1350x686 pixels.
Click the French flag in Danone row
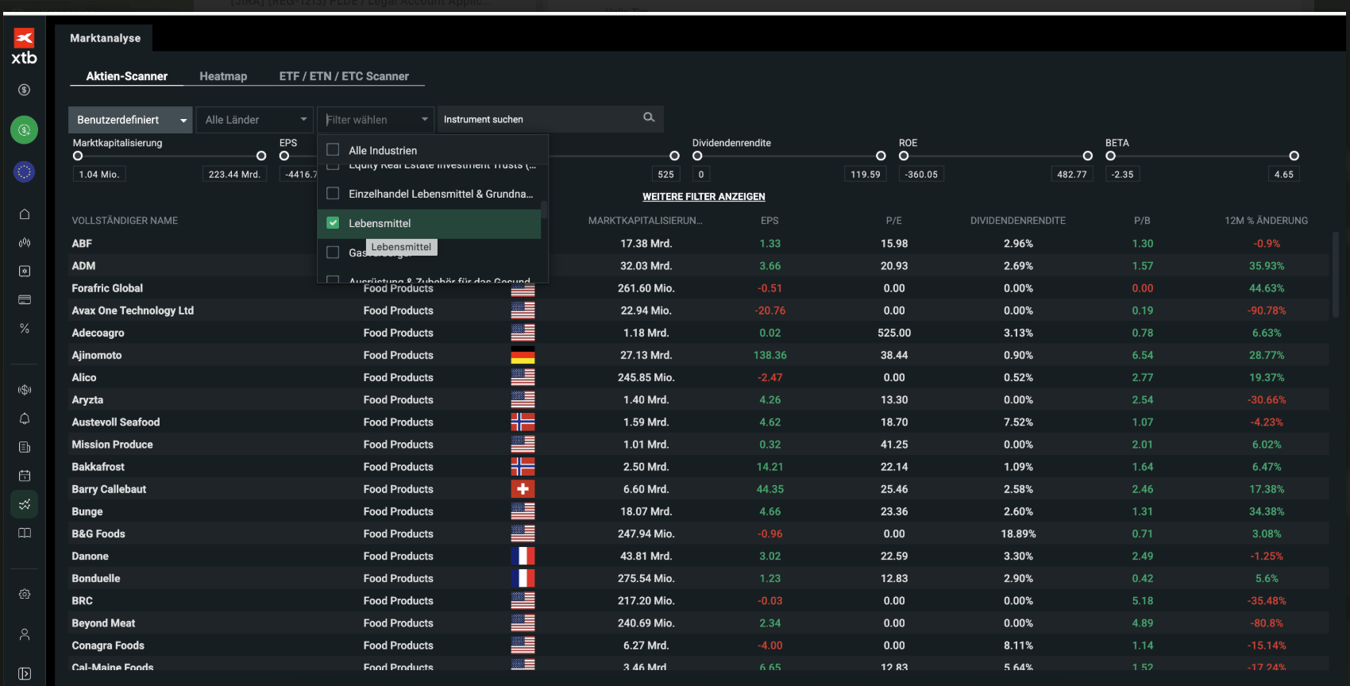(x=523, y=556)
